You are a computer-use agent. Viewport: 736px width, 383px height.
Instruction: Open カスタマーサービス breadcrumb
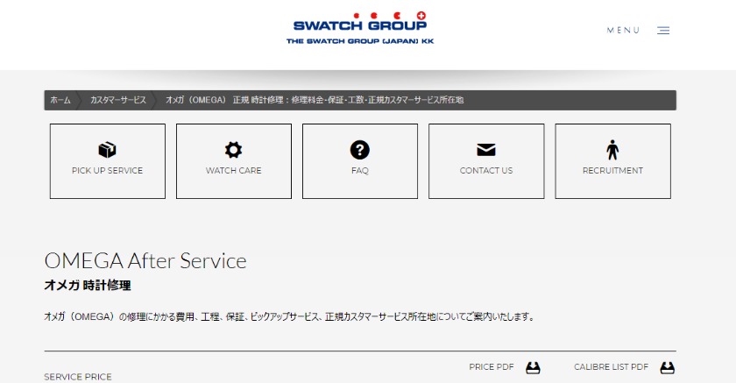click(117, 100)
